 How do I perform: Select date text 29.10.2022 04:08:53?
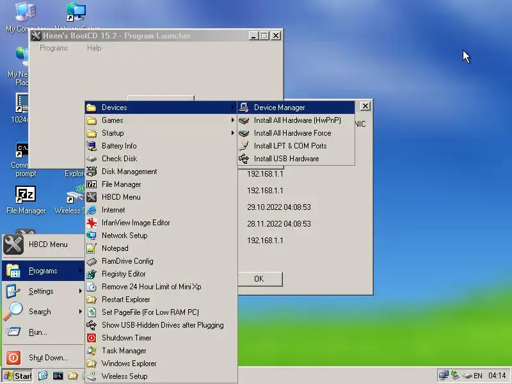click(x=279, y=207)
